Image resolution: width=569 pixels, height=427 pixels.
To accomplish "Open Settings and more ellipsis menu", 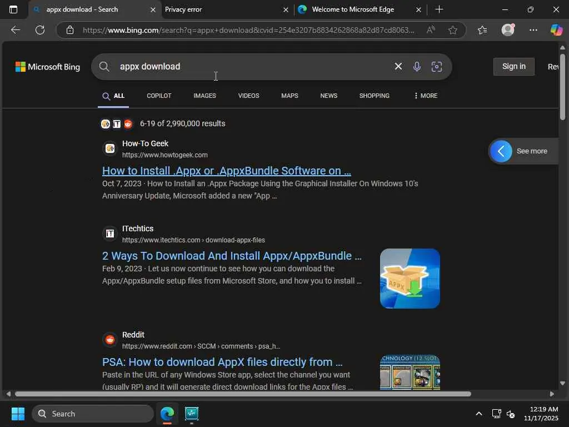I will pyautogui.click(x=533, y=30).
